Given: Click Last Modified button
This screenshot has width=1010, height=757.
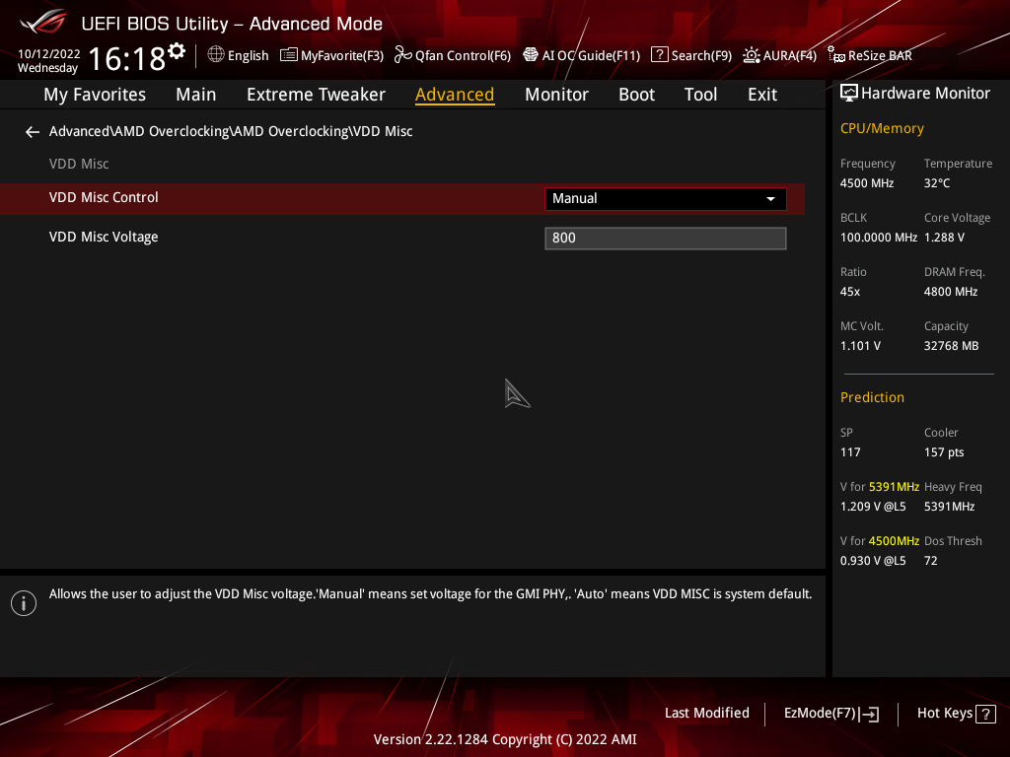Looking at the screenshot, I should tap(706, 713).
